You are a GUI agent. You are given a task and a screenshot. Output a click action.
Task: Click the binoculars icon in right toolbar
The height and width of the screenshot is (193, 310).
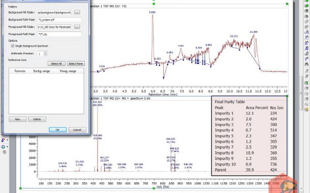tap(306, 64)
